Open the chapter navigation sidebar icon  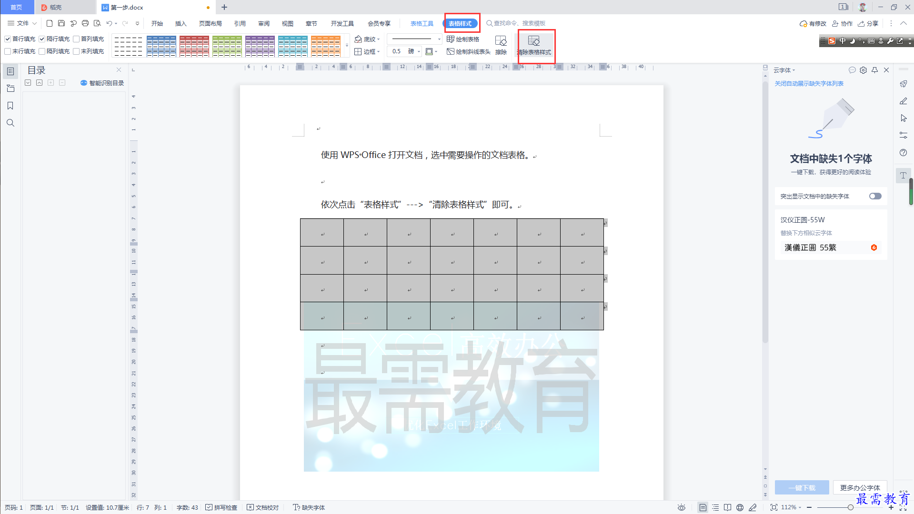click(x=10, y=89)
